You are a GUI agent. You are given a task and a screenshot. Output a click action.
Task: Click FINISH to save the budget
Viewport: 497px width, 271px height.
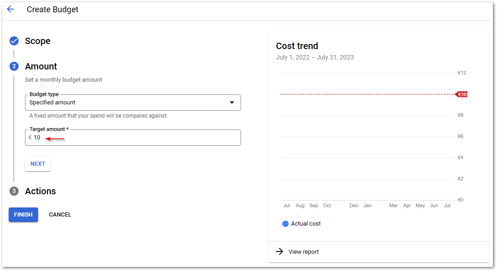click(x=23, y=214)
